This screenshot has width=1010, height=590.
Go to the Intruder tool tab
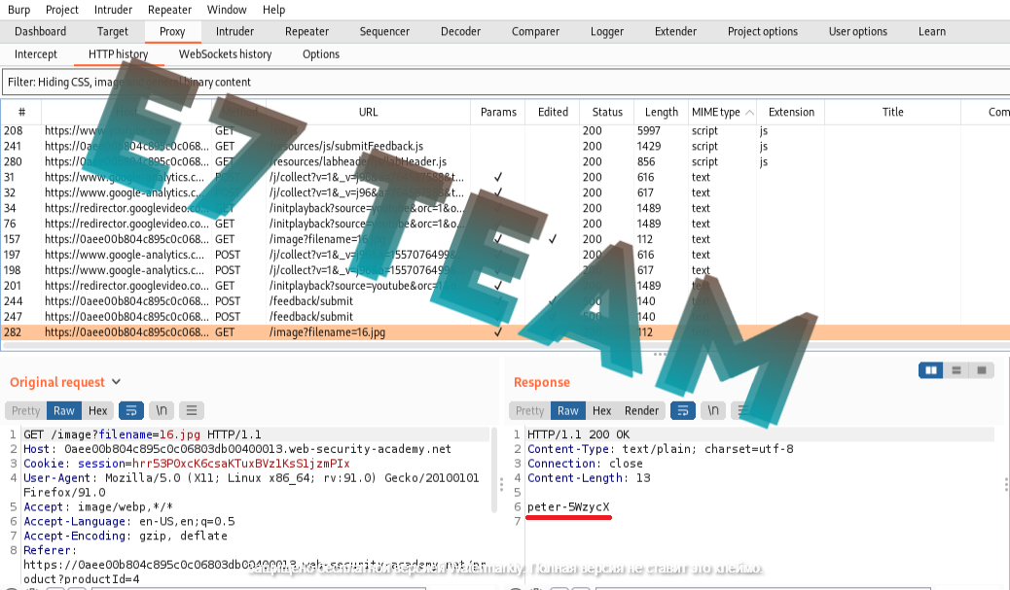coord(234,31)
